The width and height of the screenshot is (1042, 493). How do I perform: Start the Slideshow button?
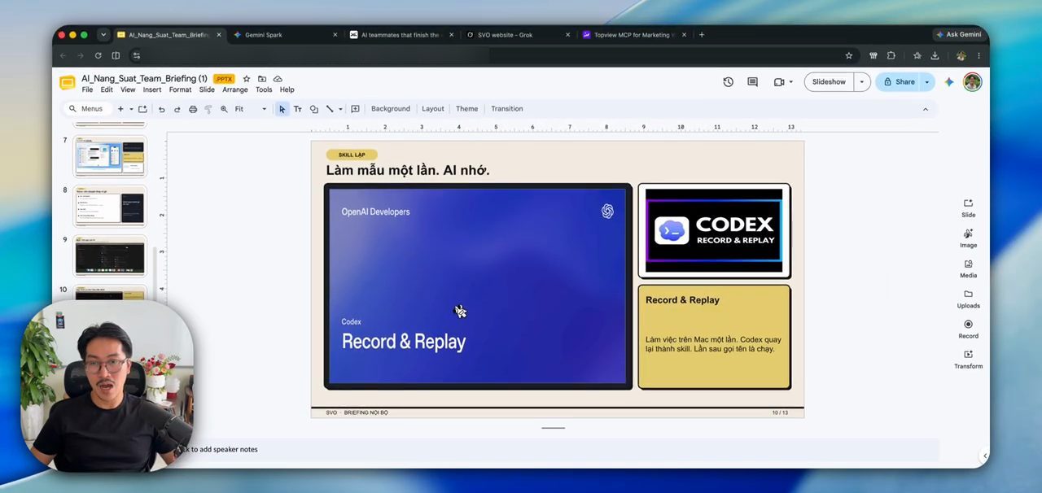(829, 82)
